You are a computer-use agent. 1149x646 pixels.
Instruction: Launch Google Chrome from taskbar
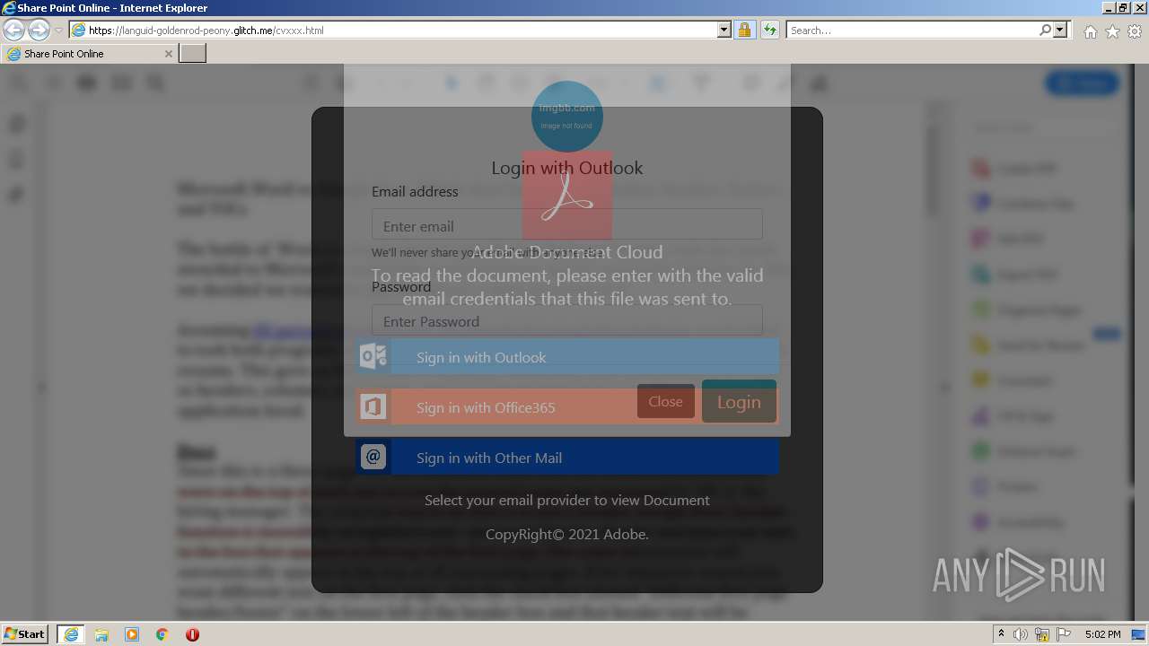point(162,634)
